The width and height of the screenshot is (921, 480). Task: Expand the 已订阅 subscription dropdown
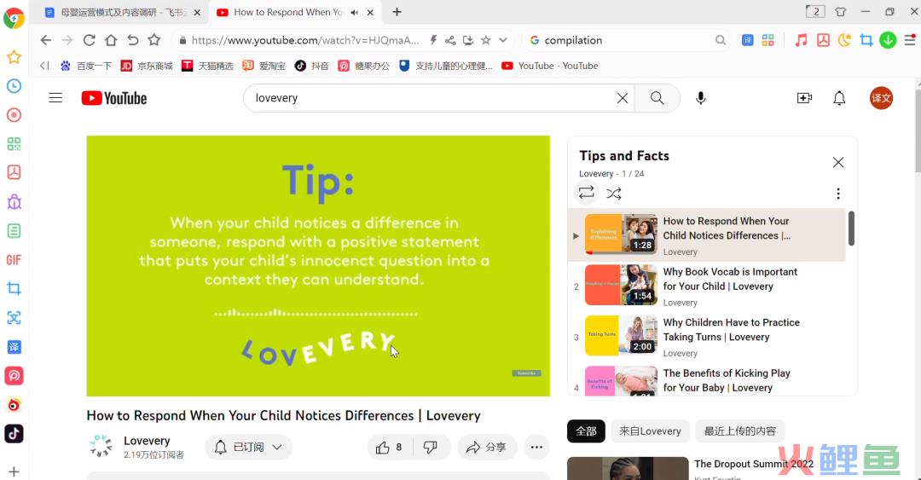[248, 447]
